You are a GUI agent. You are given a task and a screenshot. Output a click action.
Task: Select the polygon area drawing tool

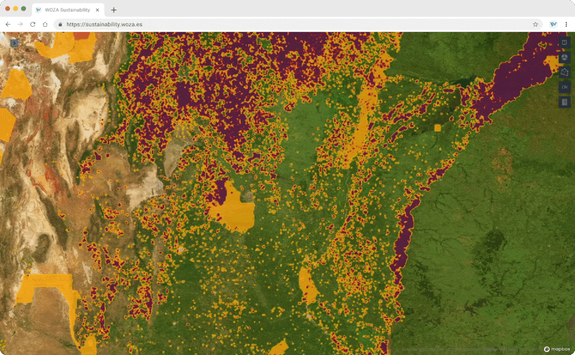pos(564,72)
